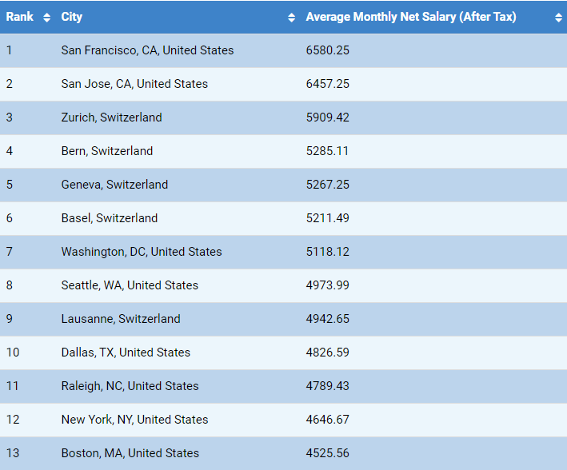Select Lausanne, Switzerland in the list
Screen dimensions: 567x470
pyautogui.click(x=121, y=319)
